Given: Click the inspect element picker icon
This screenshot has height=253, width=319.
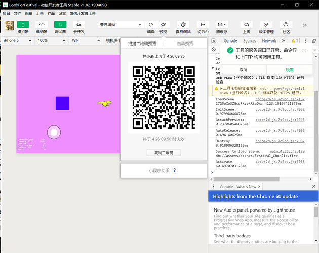Looking at the screenshot, I should pyautogui.click(x=213, y=41).
